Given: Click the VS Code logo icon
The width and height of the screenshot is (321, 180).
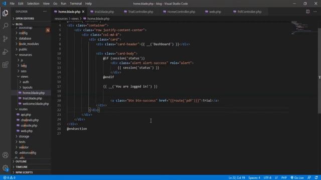Looking at the screenshot, I should pos(5,3).
